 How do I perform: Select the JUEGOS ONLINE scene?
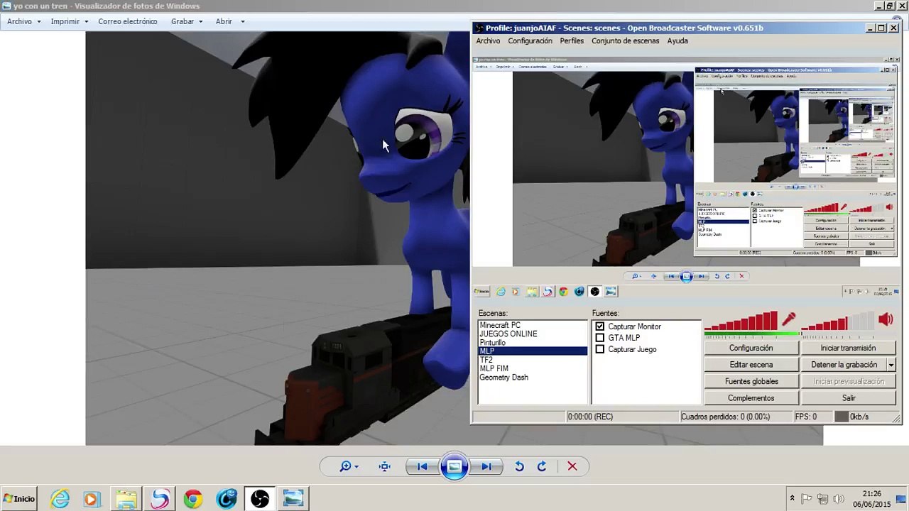point(533,334)
